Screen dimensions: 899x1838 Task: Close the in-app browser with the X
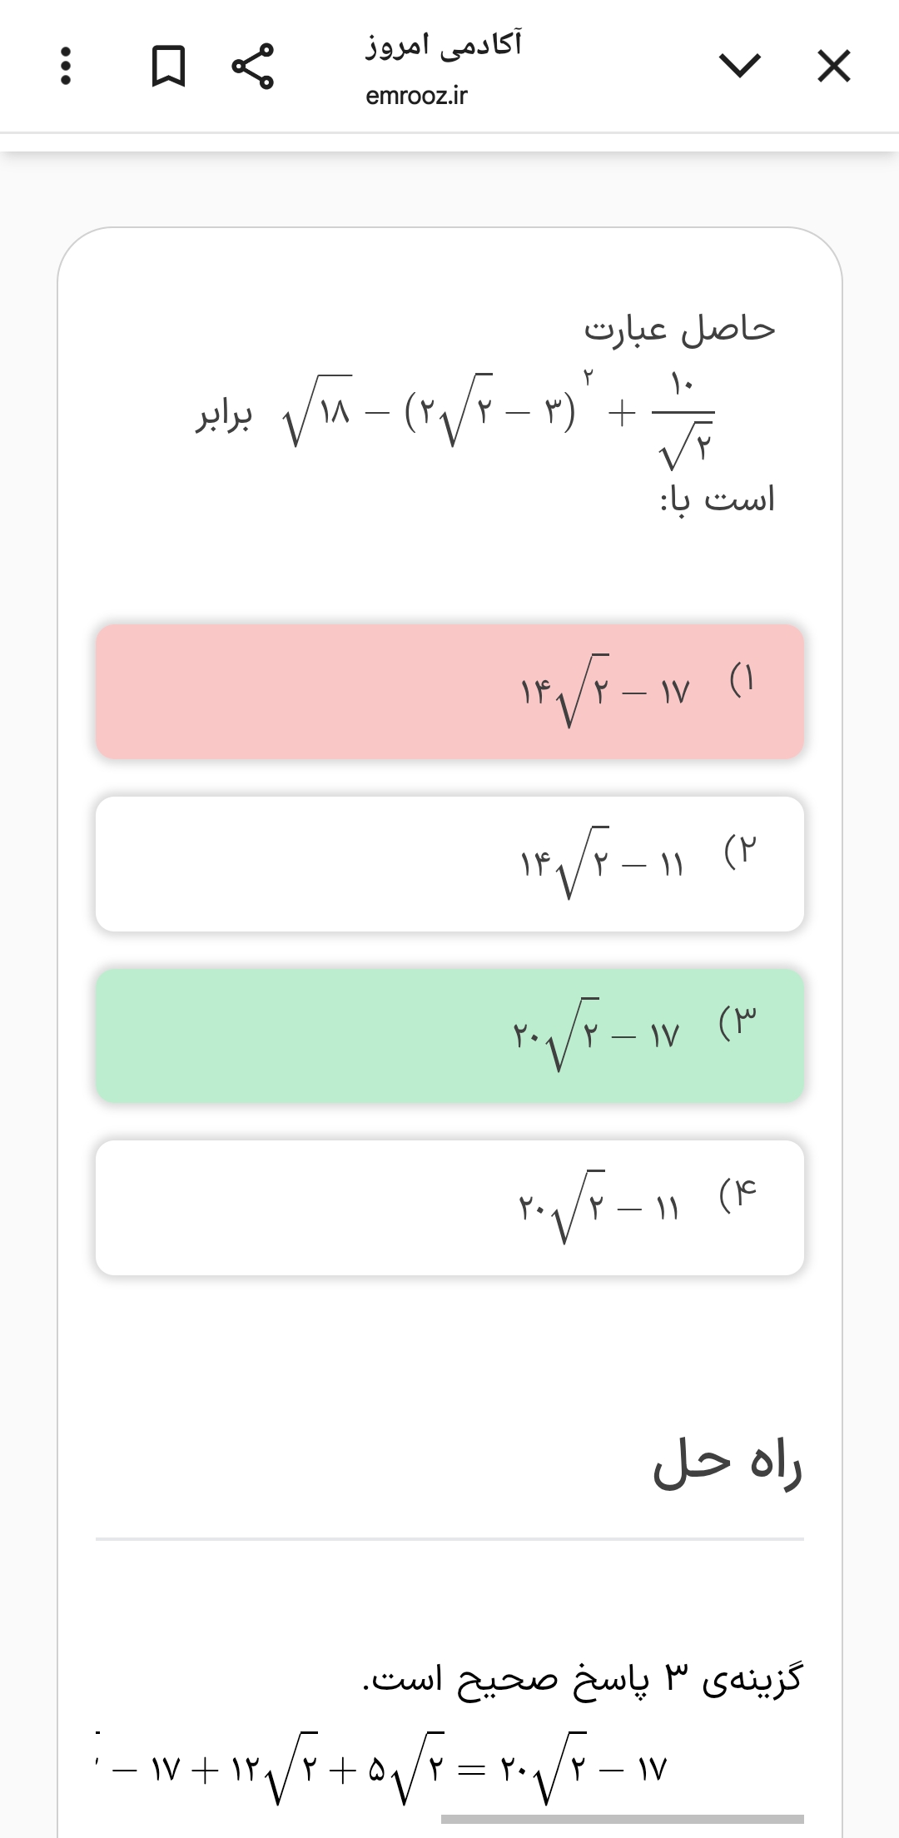pos(833,66)
